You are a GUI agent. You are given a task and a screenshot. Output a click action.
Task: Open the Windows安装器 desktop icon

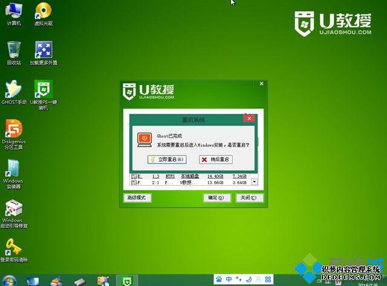13,174
